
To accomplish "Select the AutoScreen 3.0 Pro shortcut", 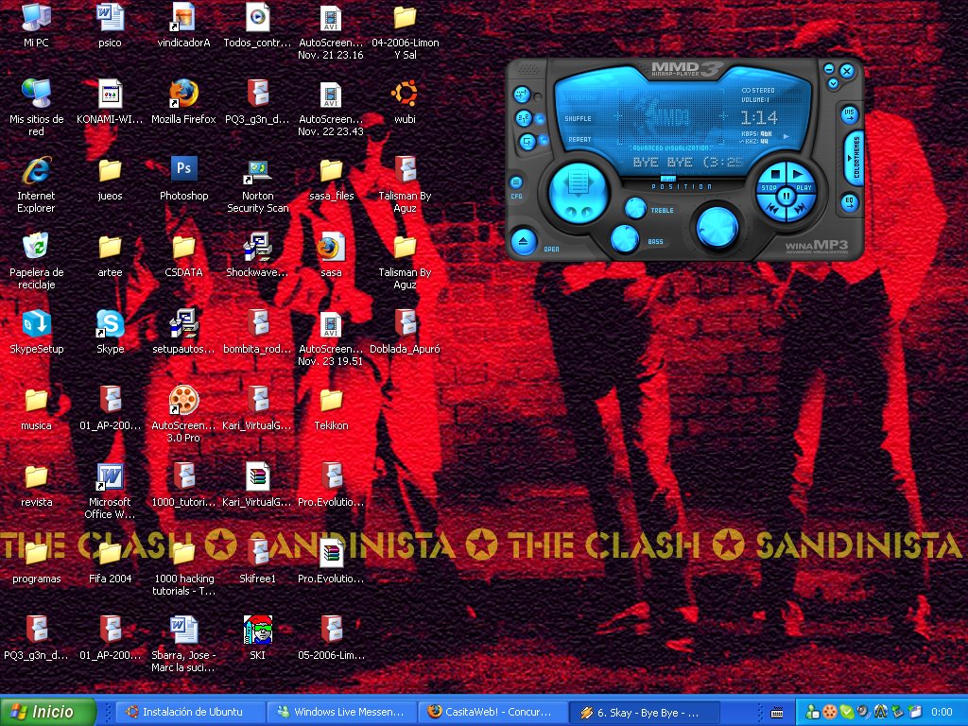I will [183, 414].
